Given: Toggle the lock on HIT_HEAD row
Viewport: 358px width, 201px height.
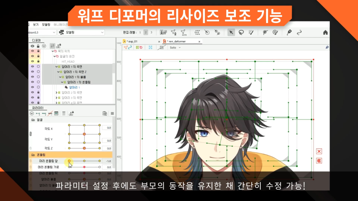Looking at the screenshot, I should pyautogui.click(x=38, y=61).
